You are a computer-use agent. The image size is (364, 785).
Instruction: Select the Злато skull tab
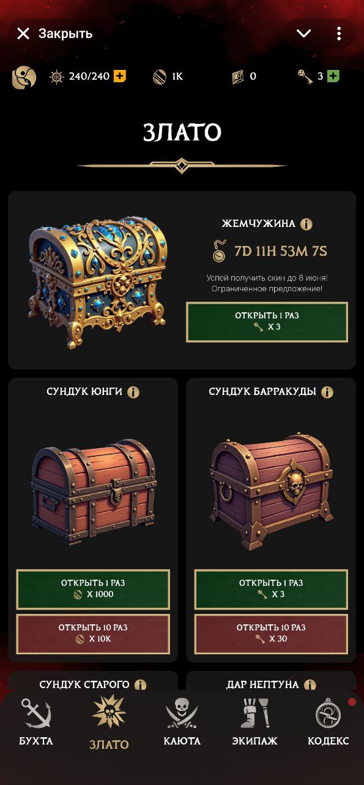coord(109,724)
